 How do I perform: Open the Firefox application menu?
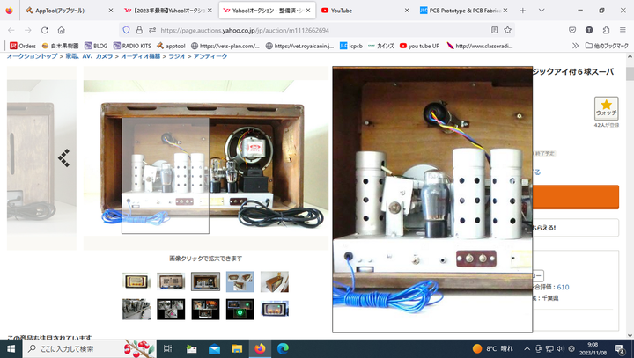(x=623, y=30)
